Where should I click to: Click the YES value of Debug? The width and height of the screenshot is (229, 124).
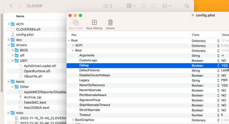pos(224,66)
